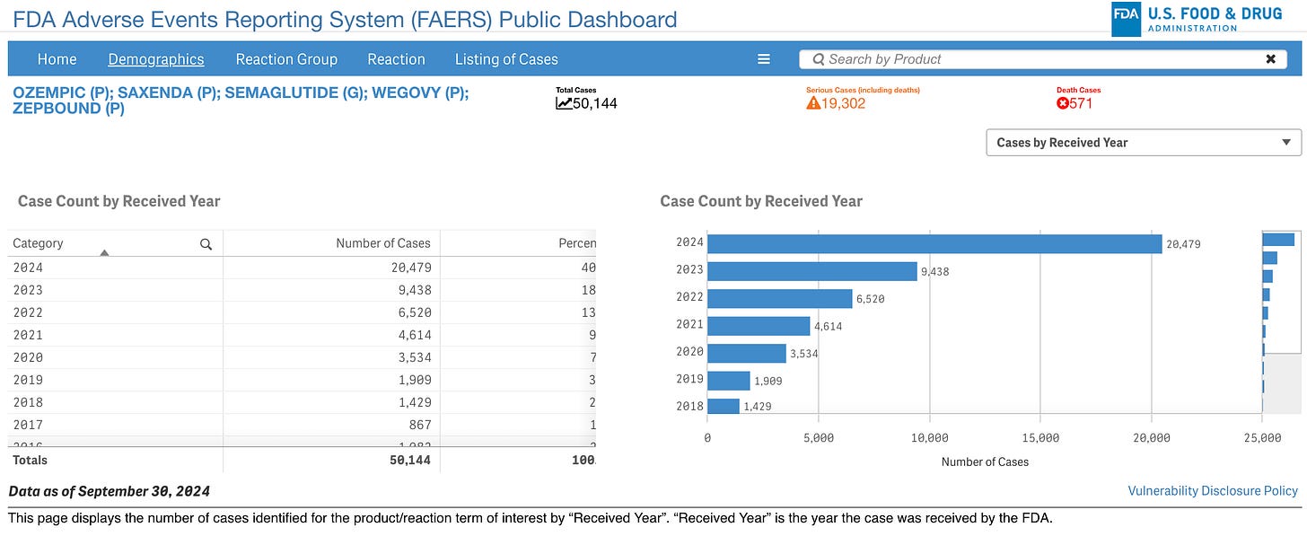Click the 2019 row in the table
Viewport: 1307px width, 536px height.
pyautogui.click(x=302, y=380)
